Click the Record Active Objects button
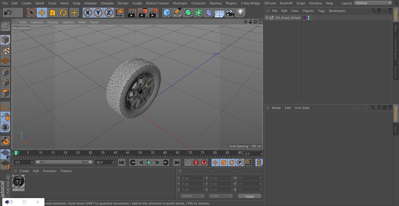 [188, 162]
